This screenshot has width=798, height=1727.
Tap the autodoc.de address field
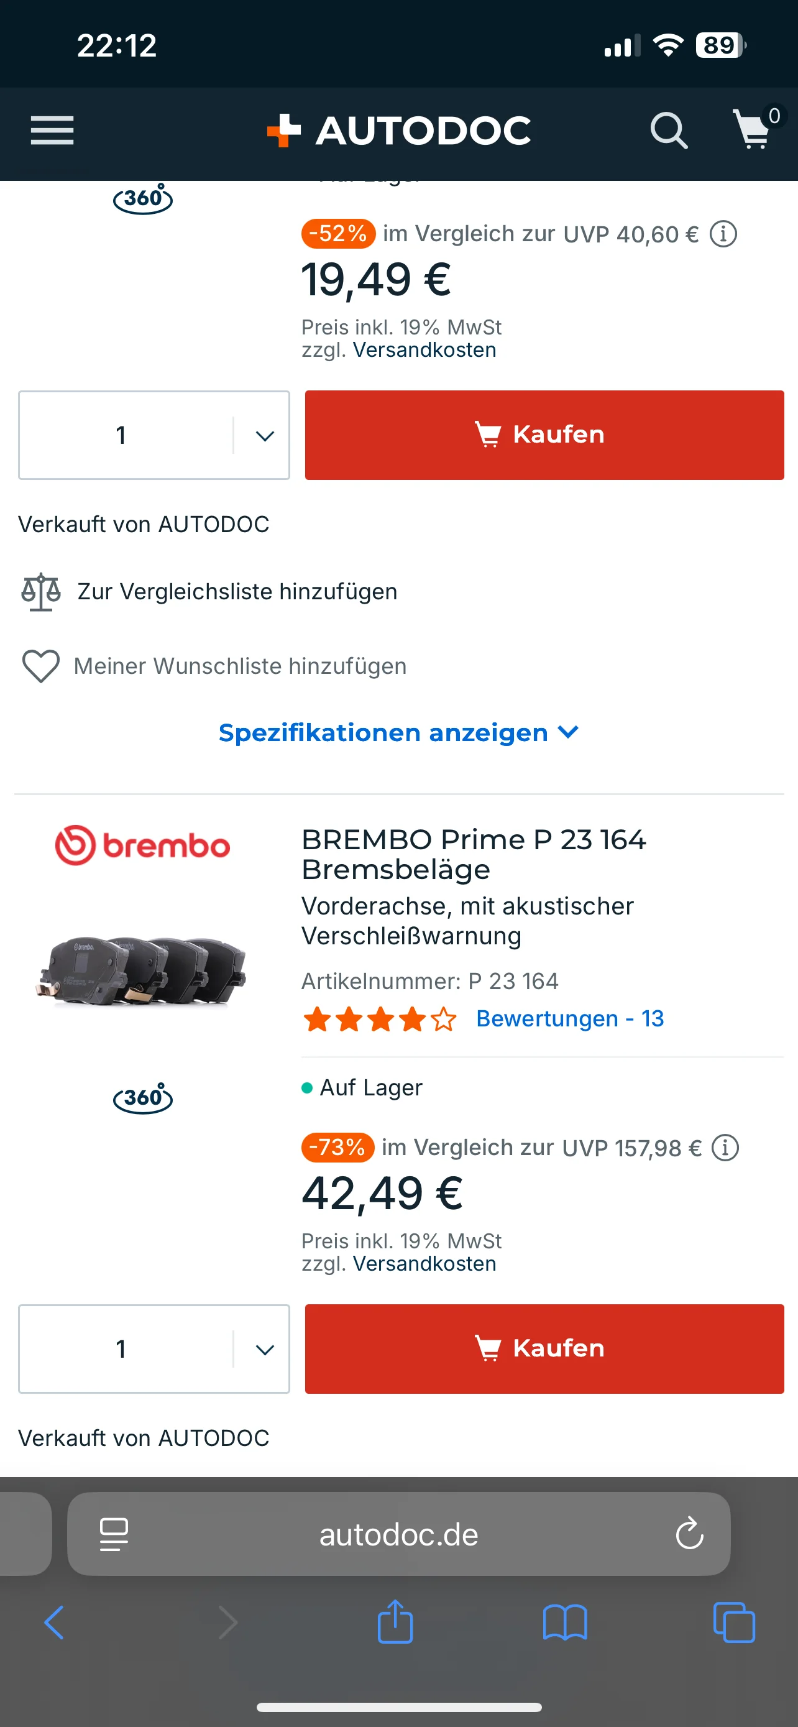tap(398, 1534)
